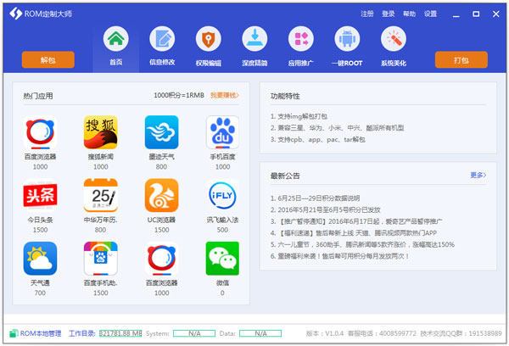Image resolution: width=509 pixels, height=346 pixels.
Task: Open 设置 settings menu
Action: coord(430,14)
